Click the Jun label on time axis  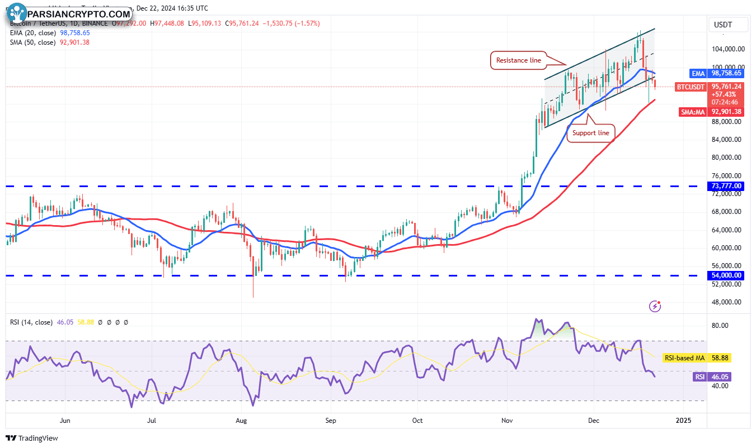coord(65,420)
